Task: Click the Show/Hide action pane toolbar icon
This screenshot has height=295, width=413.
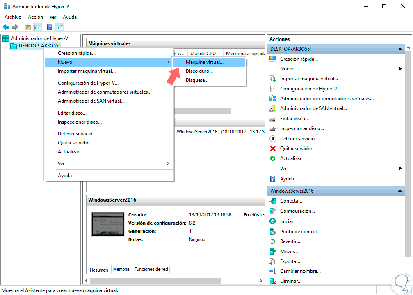Action: [60, 27]
